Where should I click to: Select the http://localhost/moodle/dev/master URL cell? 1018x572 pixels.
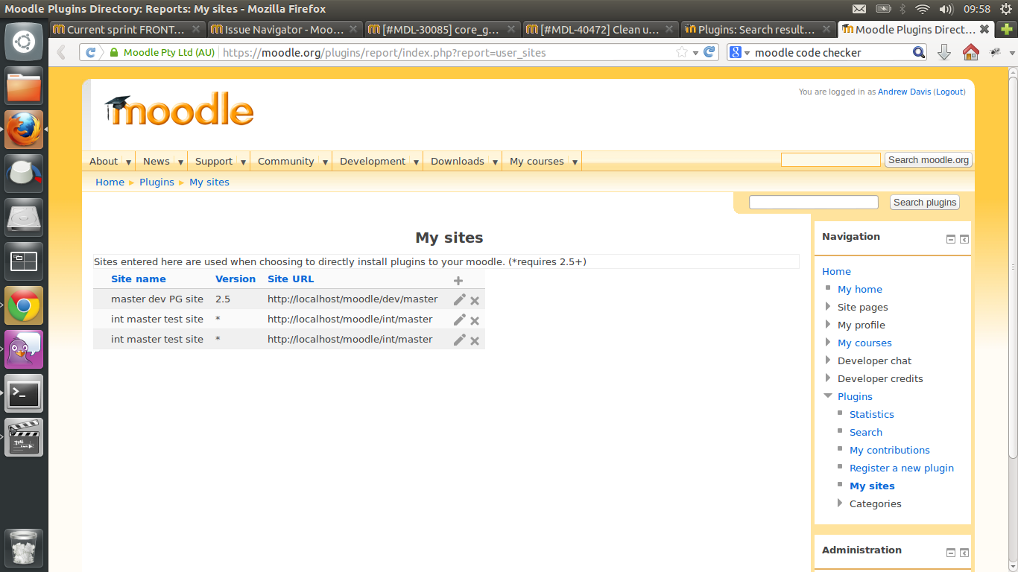(x=352, y=299)
